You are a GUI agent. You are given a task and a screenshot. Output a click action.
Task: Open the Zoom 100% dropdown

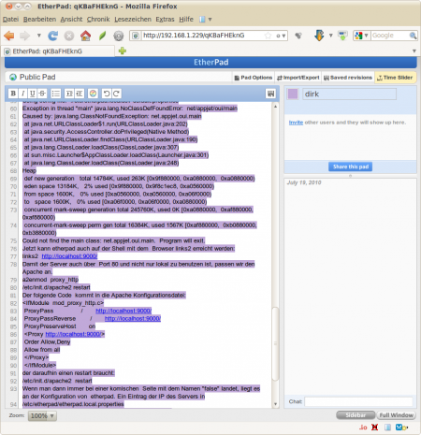tap(42, 415)
